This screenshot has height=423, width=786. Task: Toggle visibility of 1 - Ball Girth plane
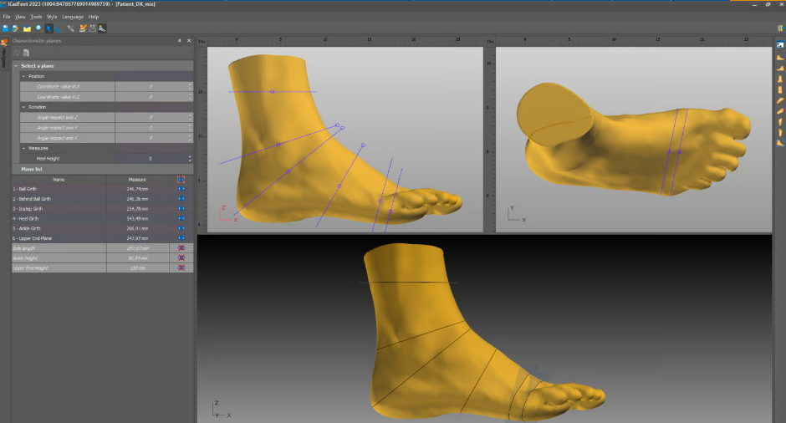point(181,189)
